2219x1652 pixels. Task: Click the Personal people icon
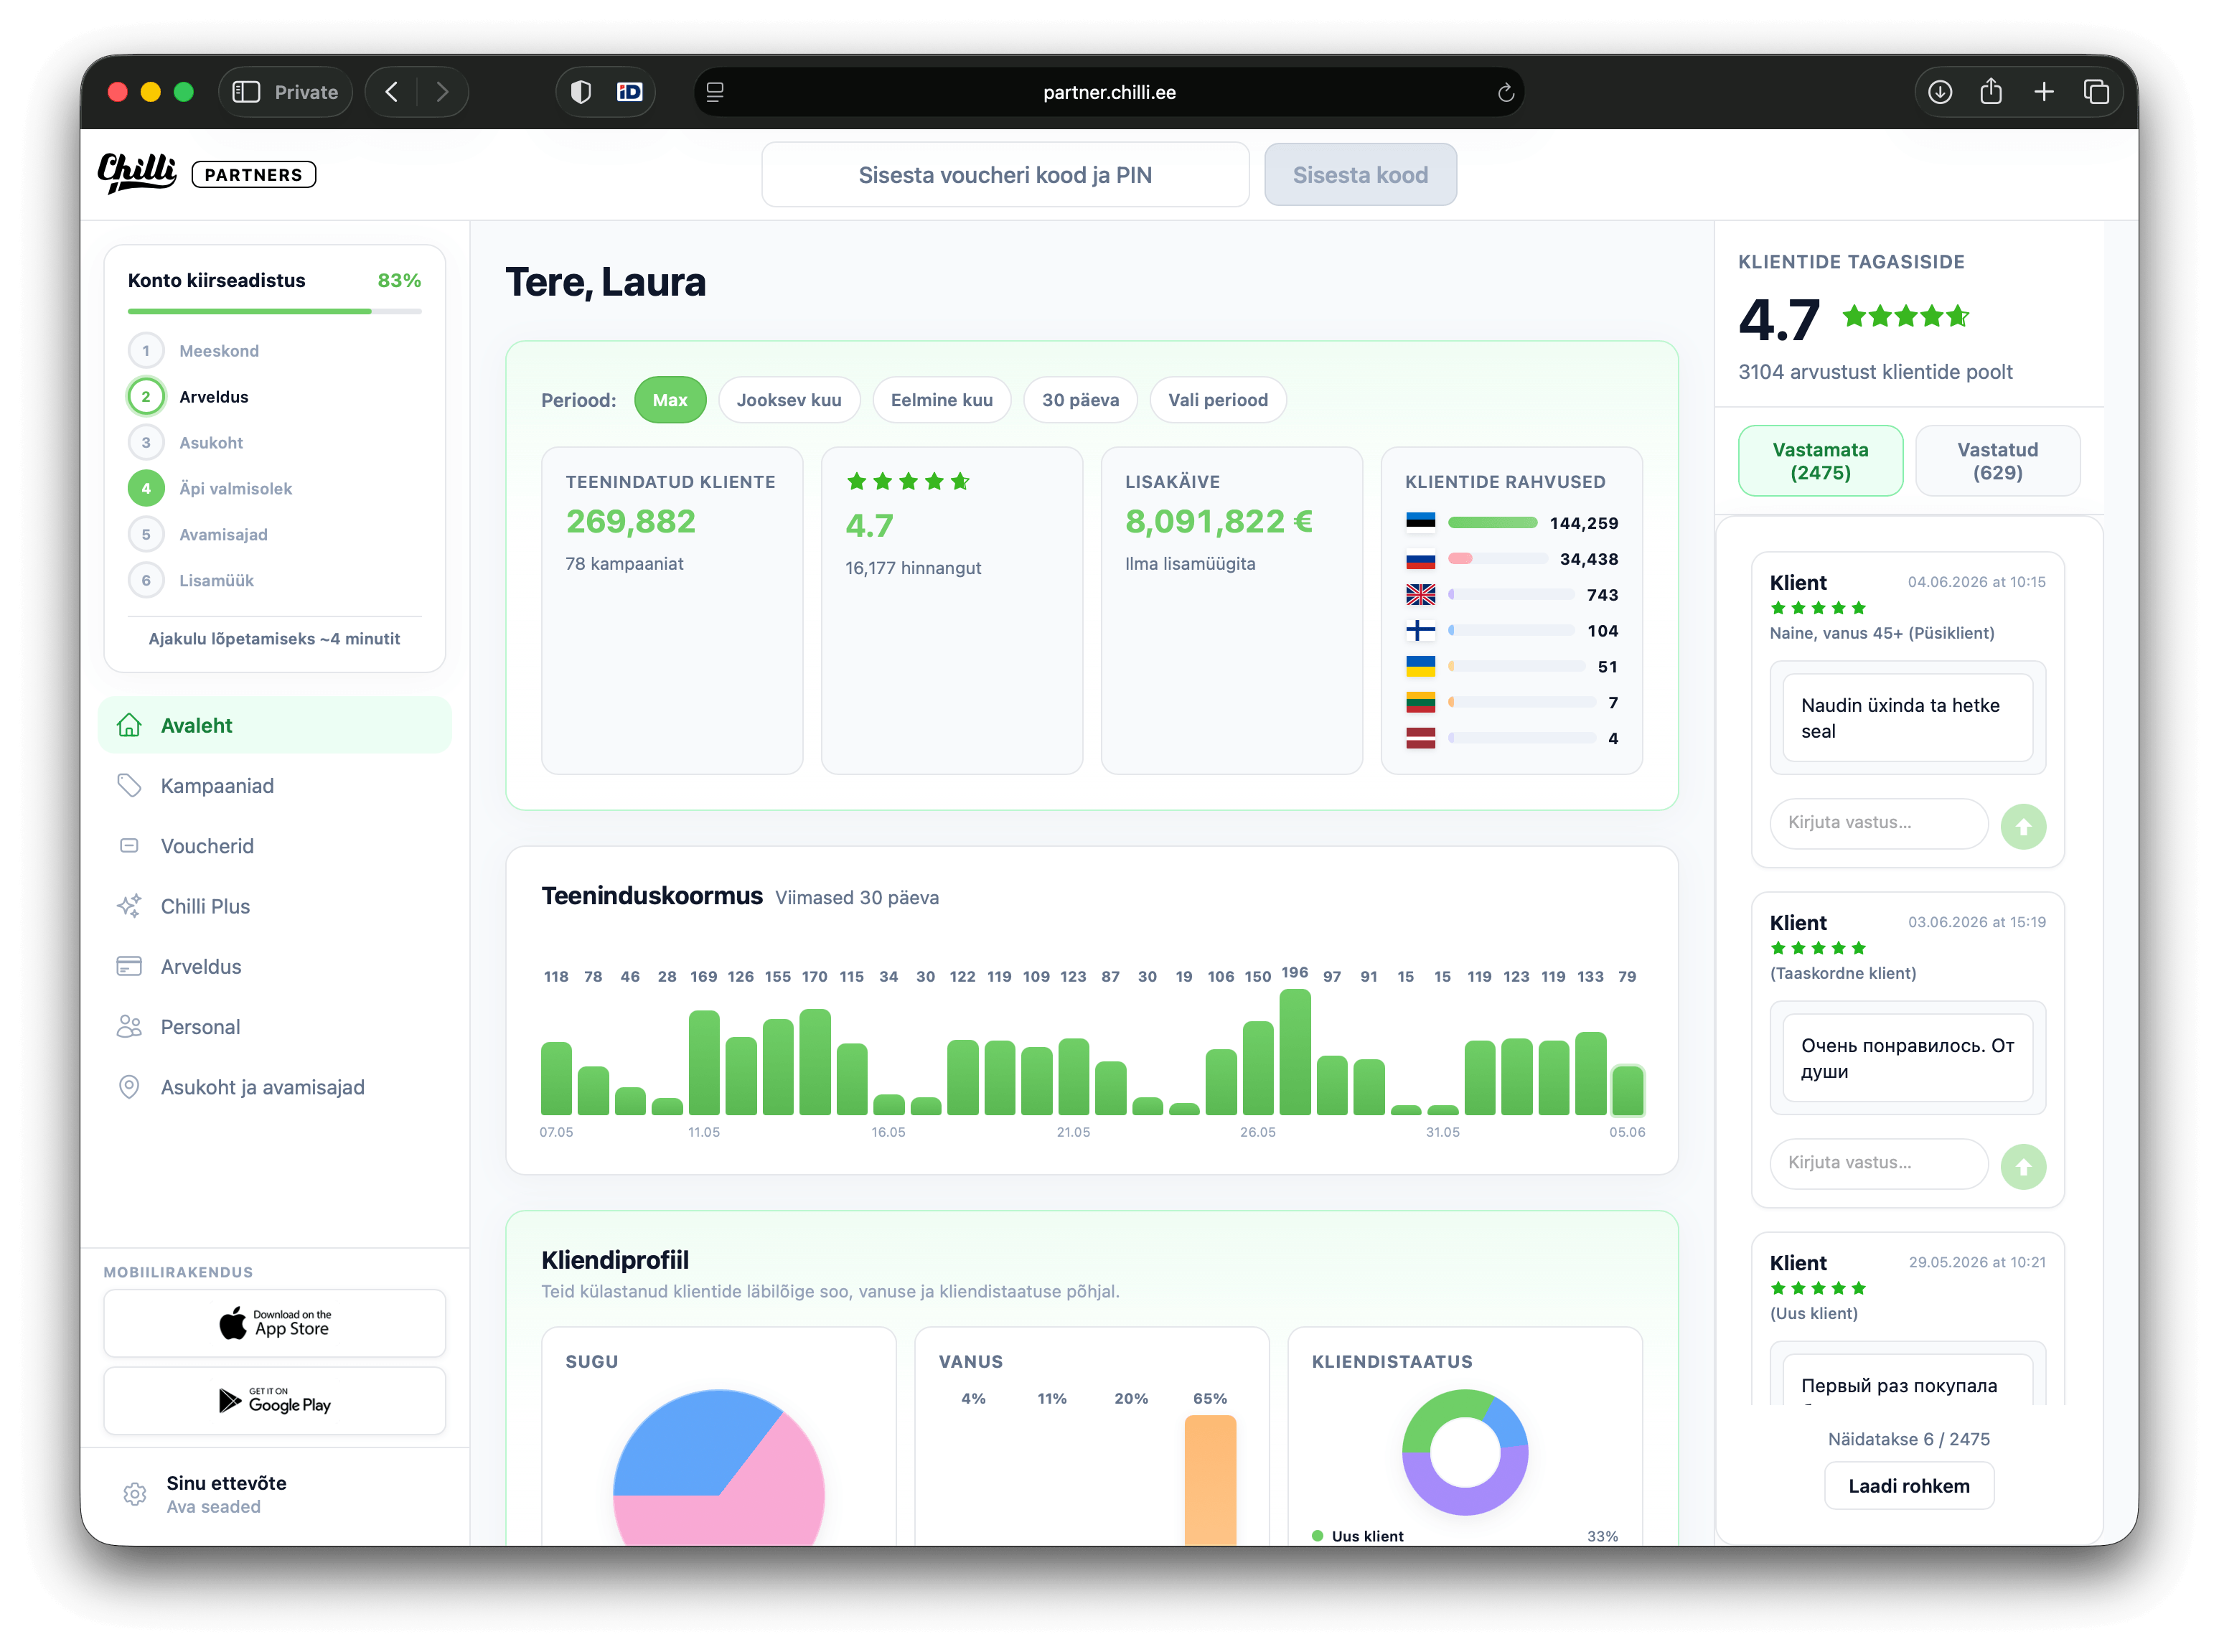(129, 1027)
